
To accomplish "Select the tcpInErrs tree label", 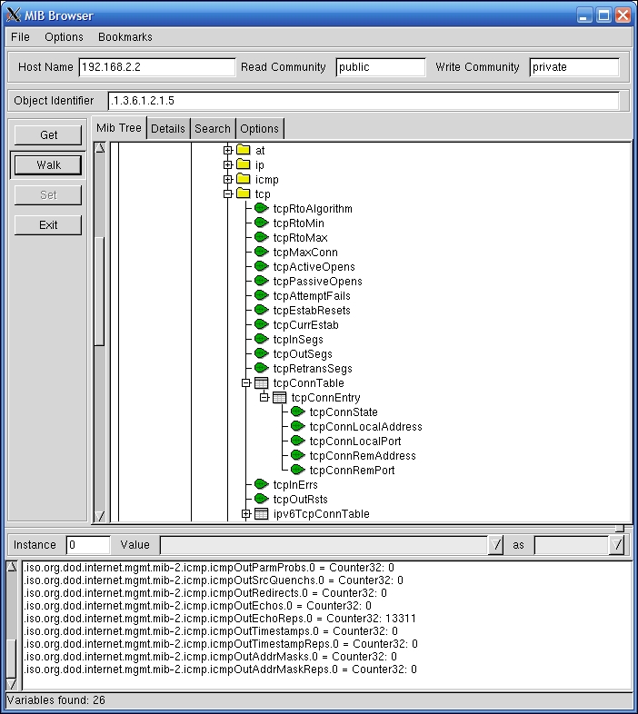I will point(295,485).
